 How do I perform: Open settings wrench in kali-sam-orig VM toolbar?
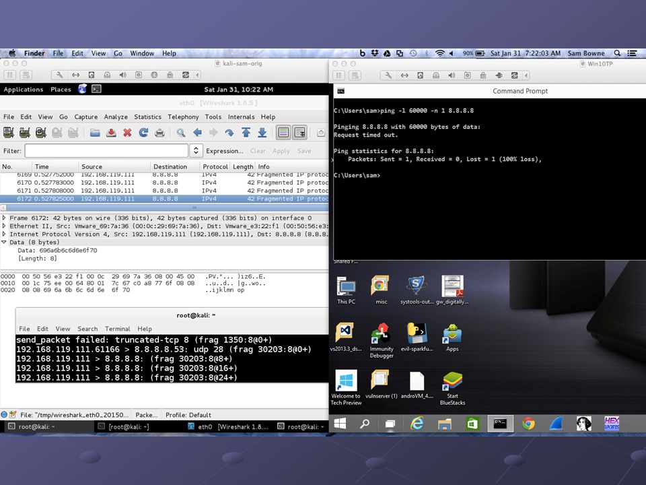(60, 75)
